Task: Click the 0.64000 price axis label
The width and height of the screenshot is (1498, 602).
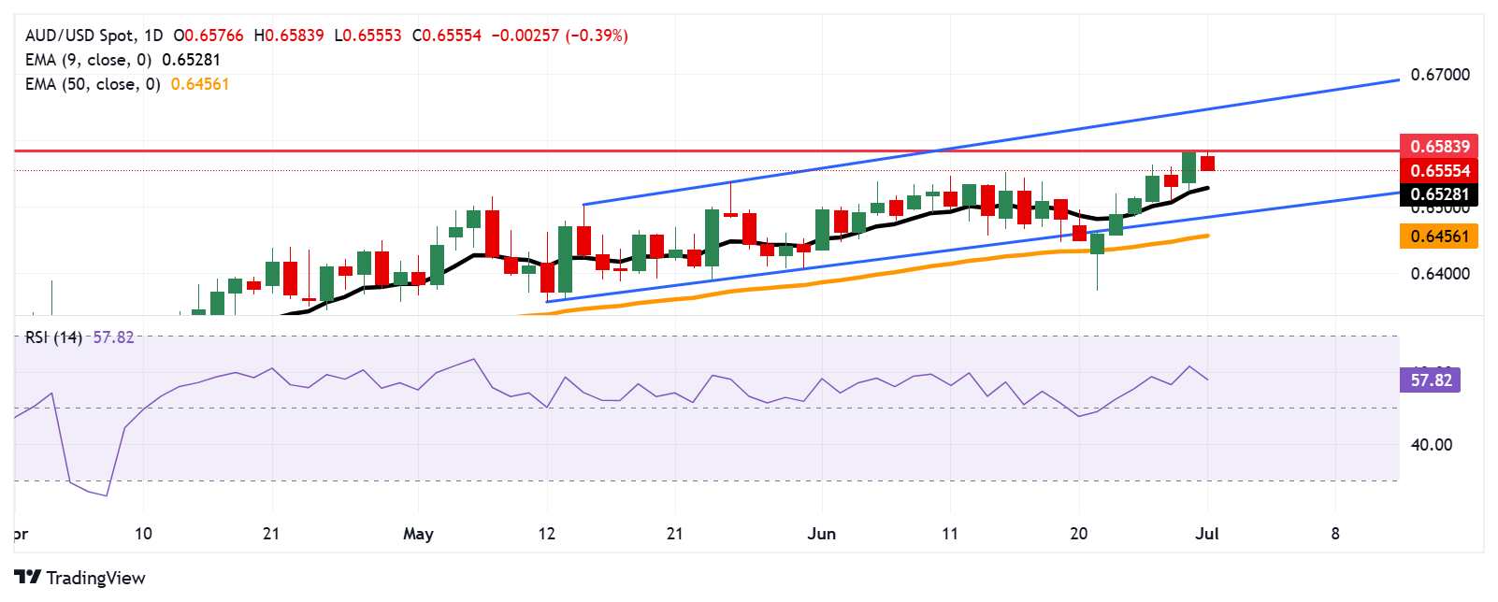Action: 1439,274
